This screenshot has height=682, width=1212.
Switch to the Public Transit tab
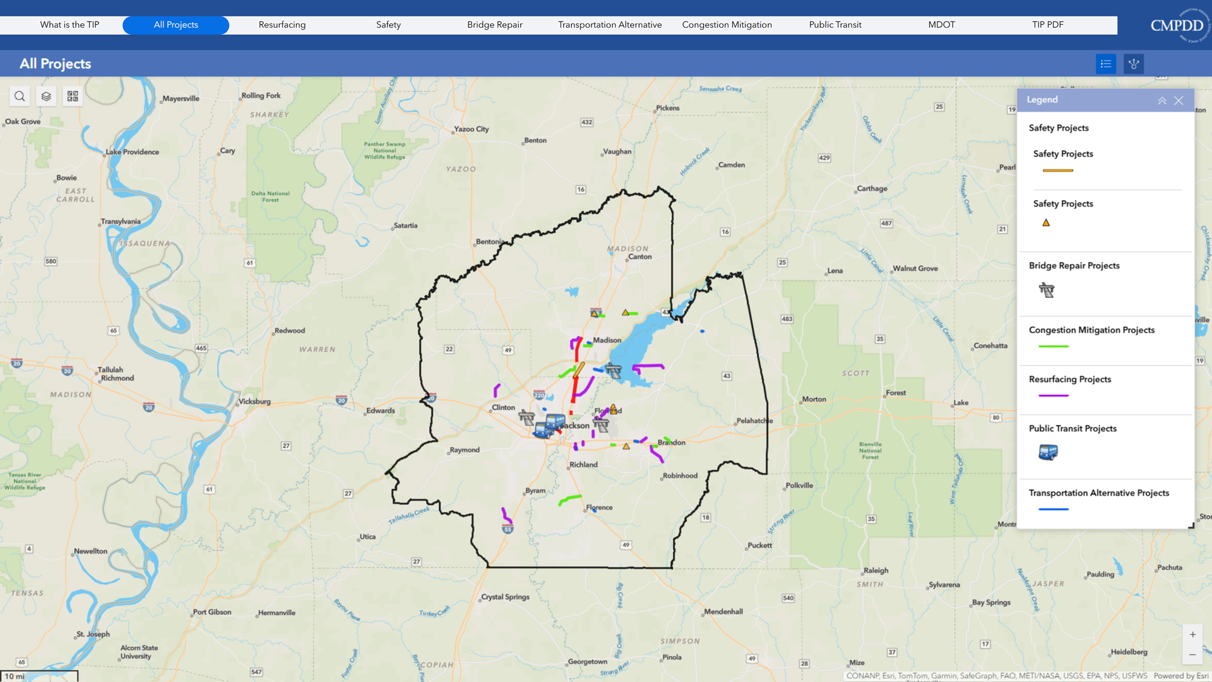point(835,25)
